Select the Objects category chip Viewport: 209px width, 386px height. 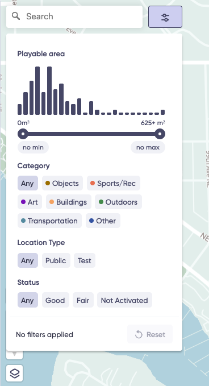tap(62, 183)
